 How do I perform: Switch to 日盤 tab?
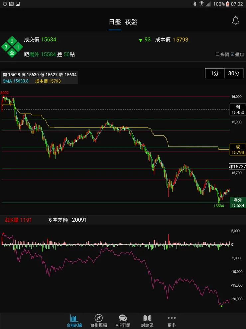pos(115,22)
